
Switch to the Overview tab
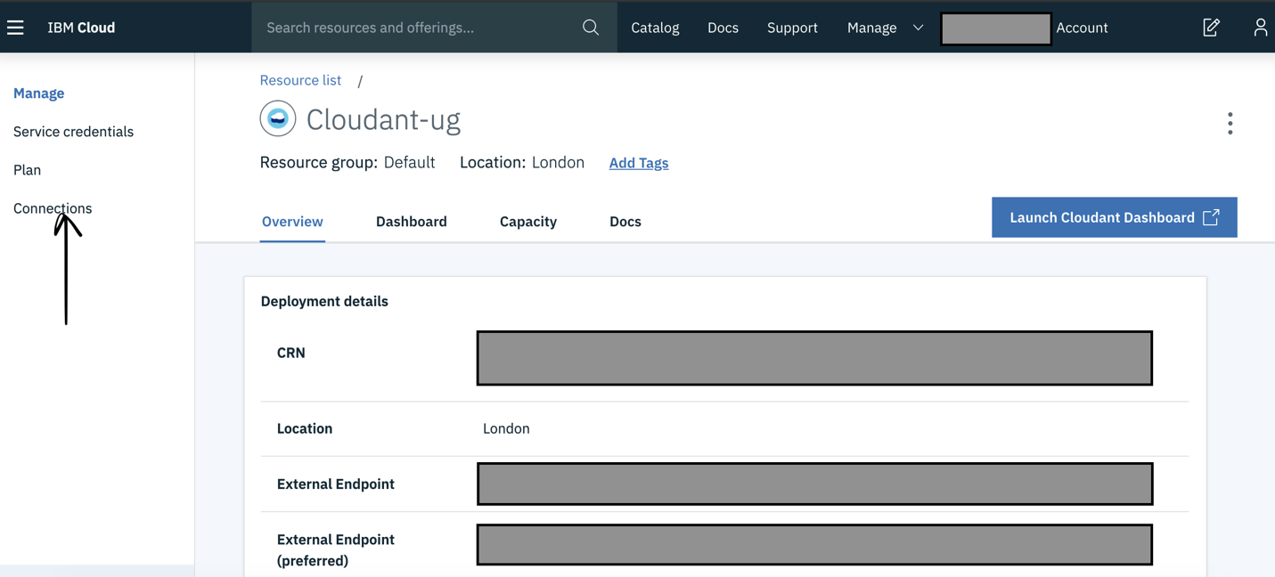pyautogui.click(x=292, y=222)
